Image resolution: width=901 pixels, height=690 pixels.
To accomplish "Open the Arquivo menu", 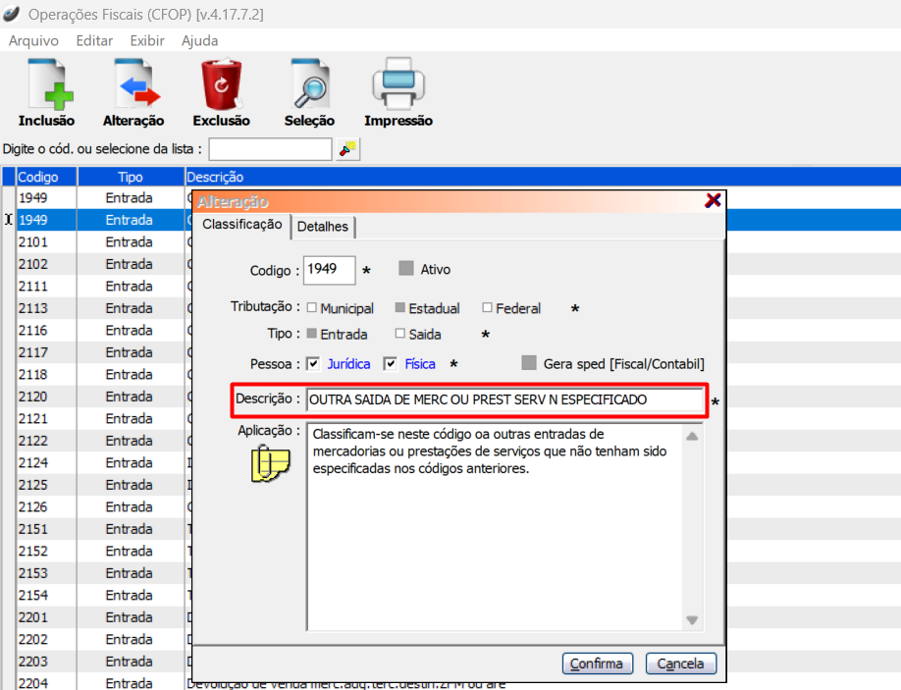I will click(33, 40).
